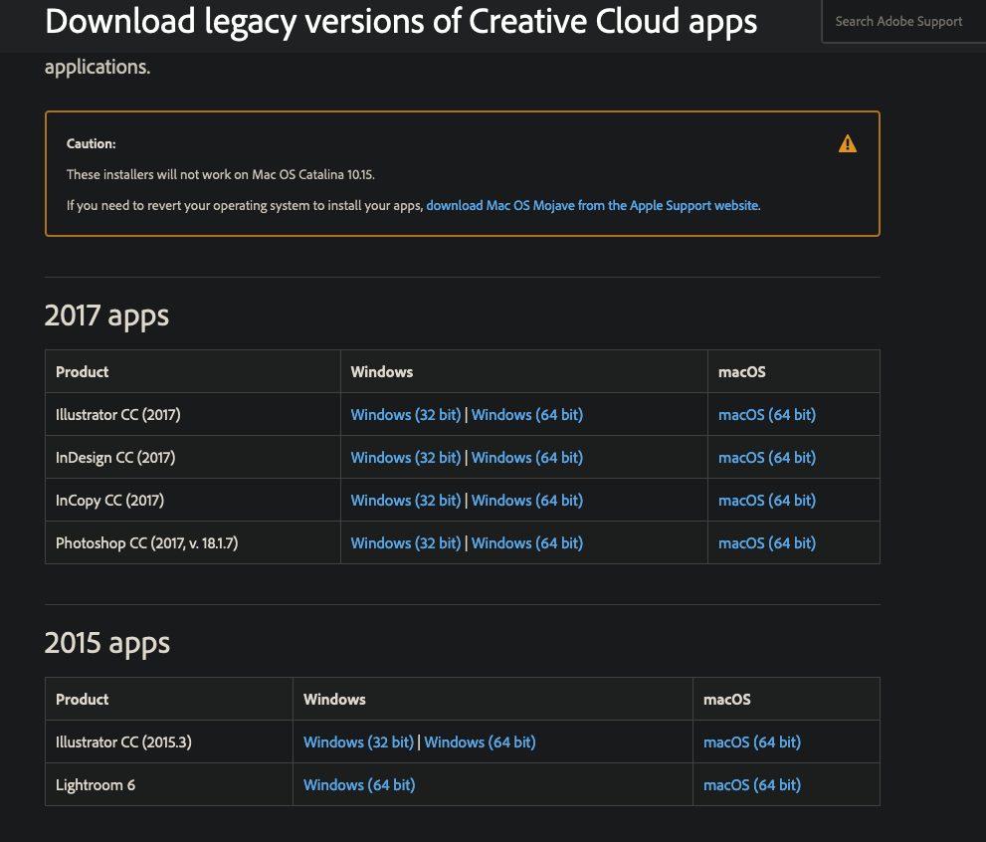Download Photoshop CC 2017 Windows 32 bit version
This screenshot has height=842, width=986.
click(405, 542)
